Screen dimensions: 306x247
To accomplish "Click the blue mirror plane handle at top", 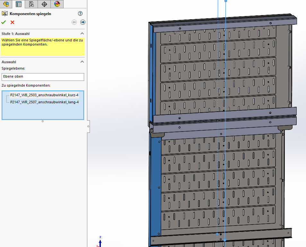I will coord(226,1).
